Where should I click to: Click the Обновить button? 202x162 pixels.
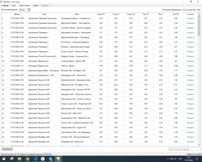click(x=7, y=149)
